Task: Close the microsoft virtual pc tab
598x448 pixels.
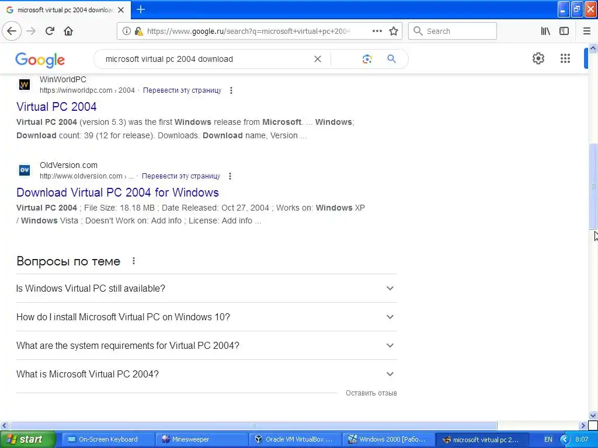Action: tap(121, 10)
